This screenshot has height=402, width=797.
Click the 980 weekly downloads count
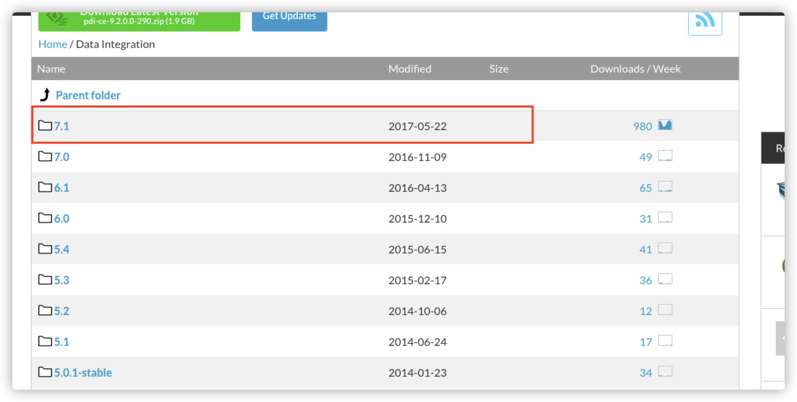tap(642, 126)
